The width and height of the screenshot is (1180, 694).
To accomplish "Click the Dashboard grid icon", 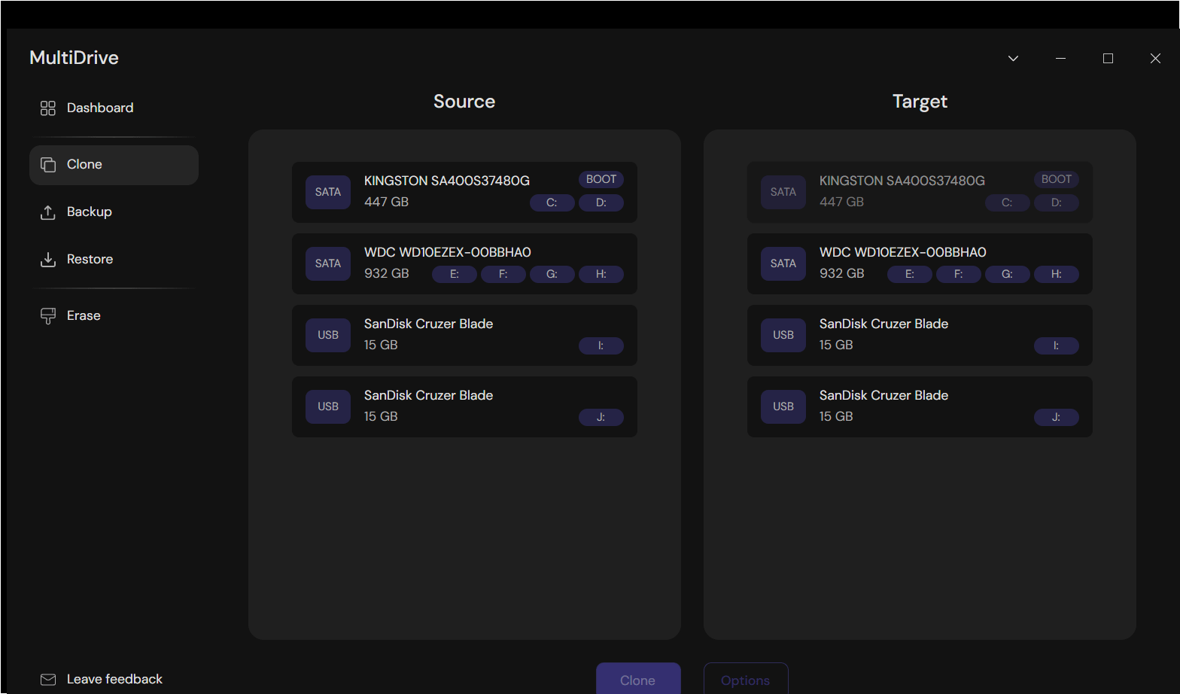I will 48,108.
